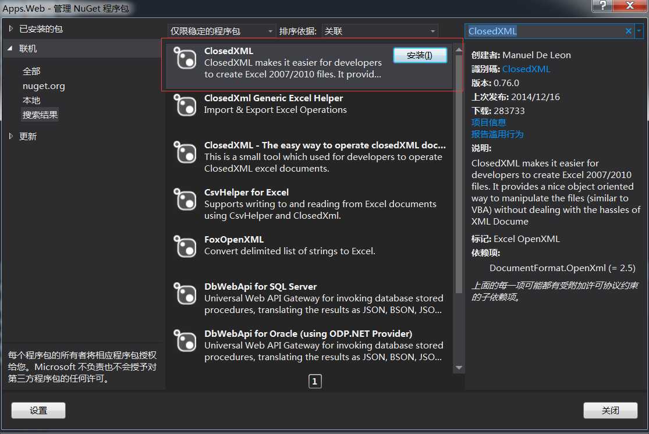Screen dimensions: 649x434
Task: Select 'ClosedXML - The easy way to operate' title
Action: 325,145
